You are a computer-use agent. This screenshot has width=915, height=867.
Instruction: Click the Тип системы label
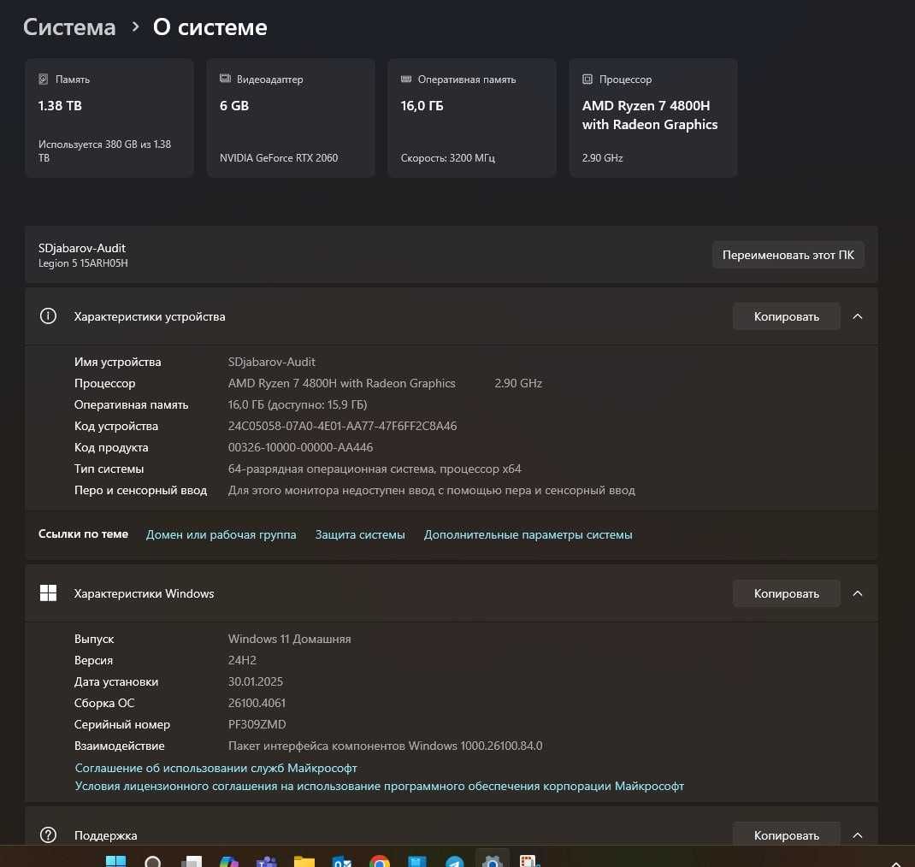(109, 469)
